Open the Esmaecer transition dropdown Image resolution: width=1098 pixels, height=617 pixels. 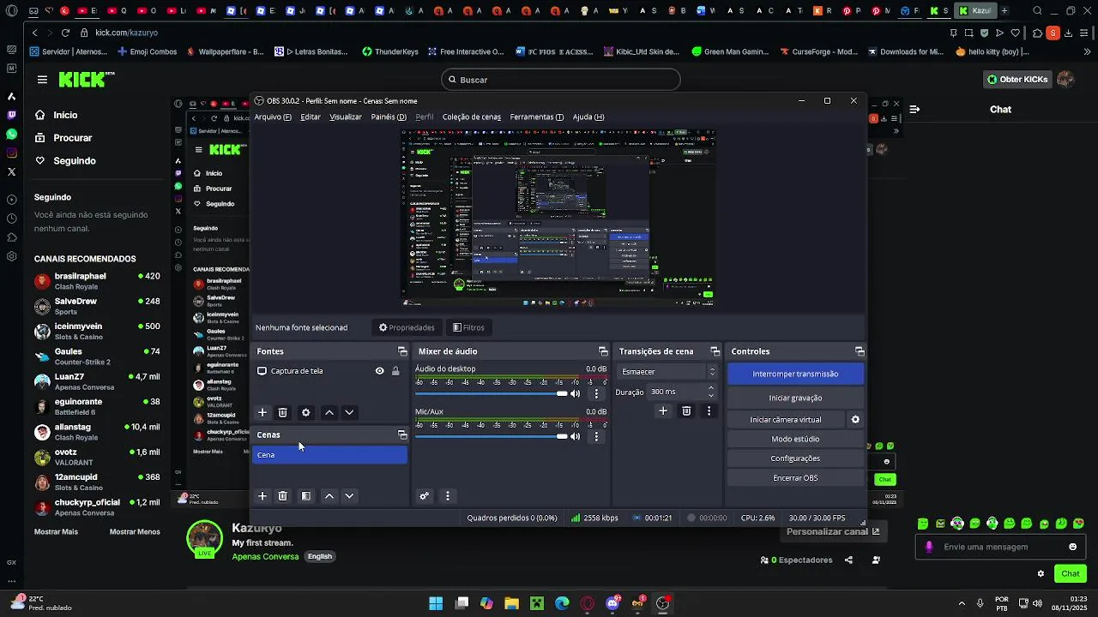(667, 372)
